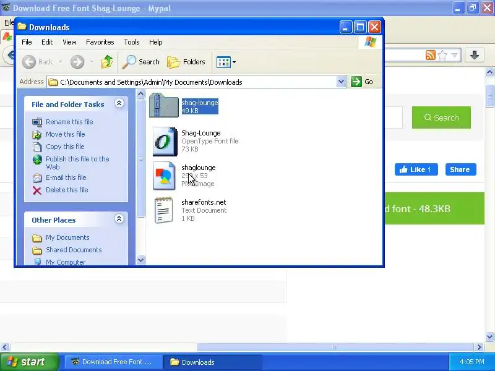Click Publish this file to the Web

coord(77,163)
